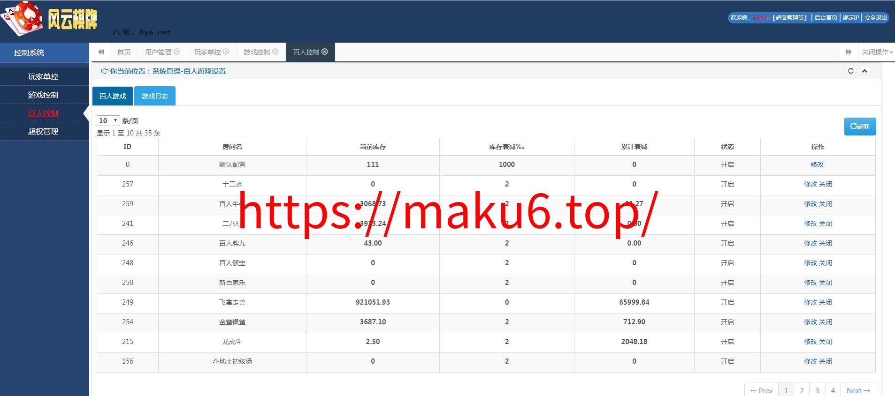Open 超权管理 in the sidebar

(x=43, y=131)
